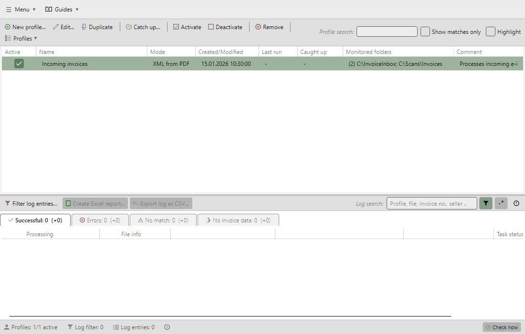Expand the Profiles dropdown

point(21,39)
